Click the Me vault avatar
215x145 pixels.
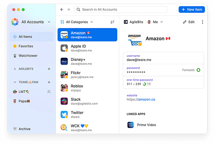coord(149,22)
